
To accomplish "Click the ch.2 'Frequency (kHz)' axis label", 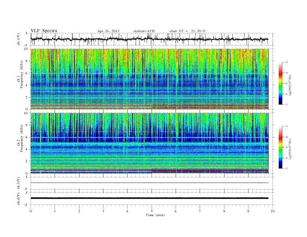I will pyautogui.click(x=22, y=138).
